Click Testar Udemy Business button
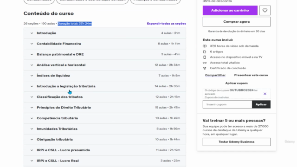The width and height of the screenshot is (297, 167). coord(236,142)
